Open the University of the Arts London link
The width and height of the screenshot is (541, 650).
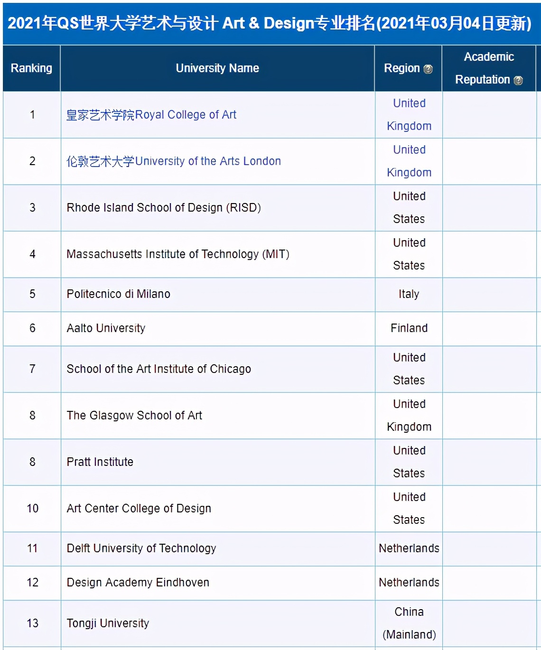174,161
